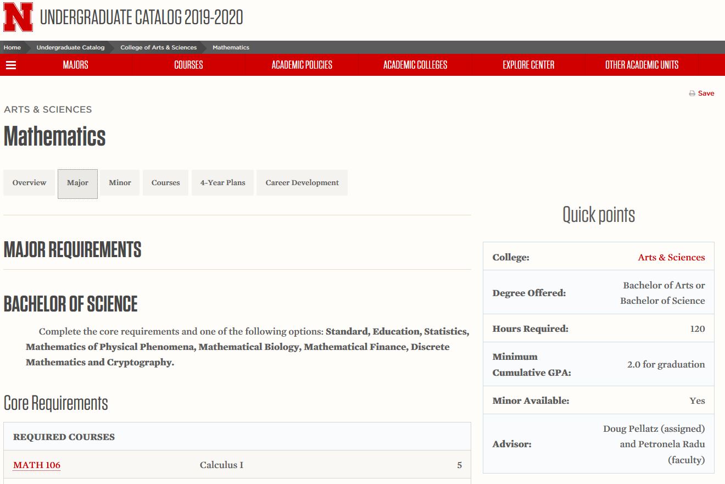725x484 pixels.
Task: Click the Mathematics breadcrumb
Action: [231, 47]
